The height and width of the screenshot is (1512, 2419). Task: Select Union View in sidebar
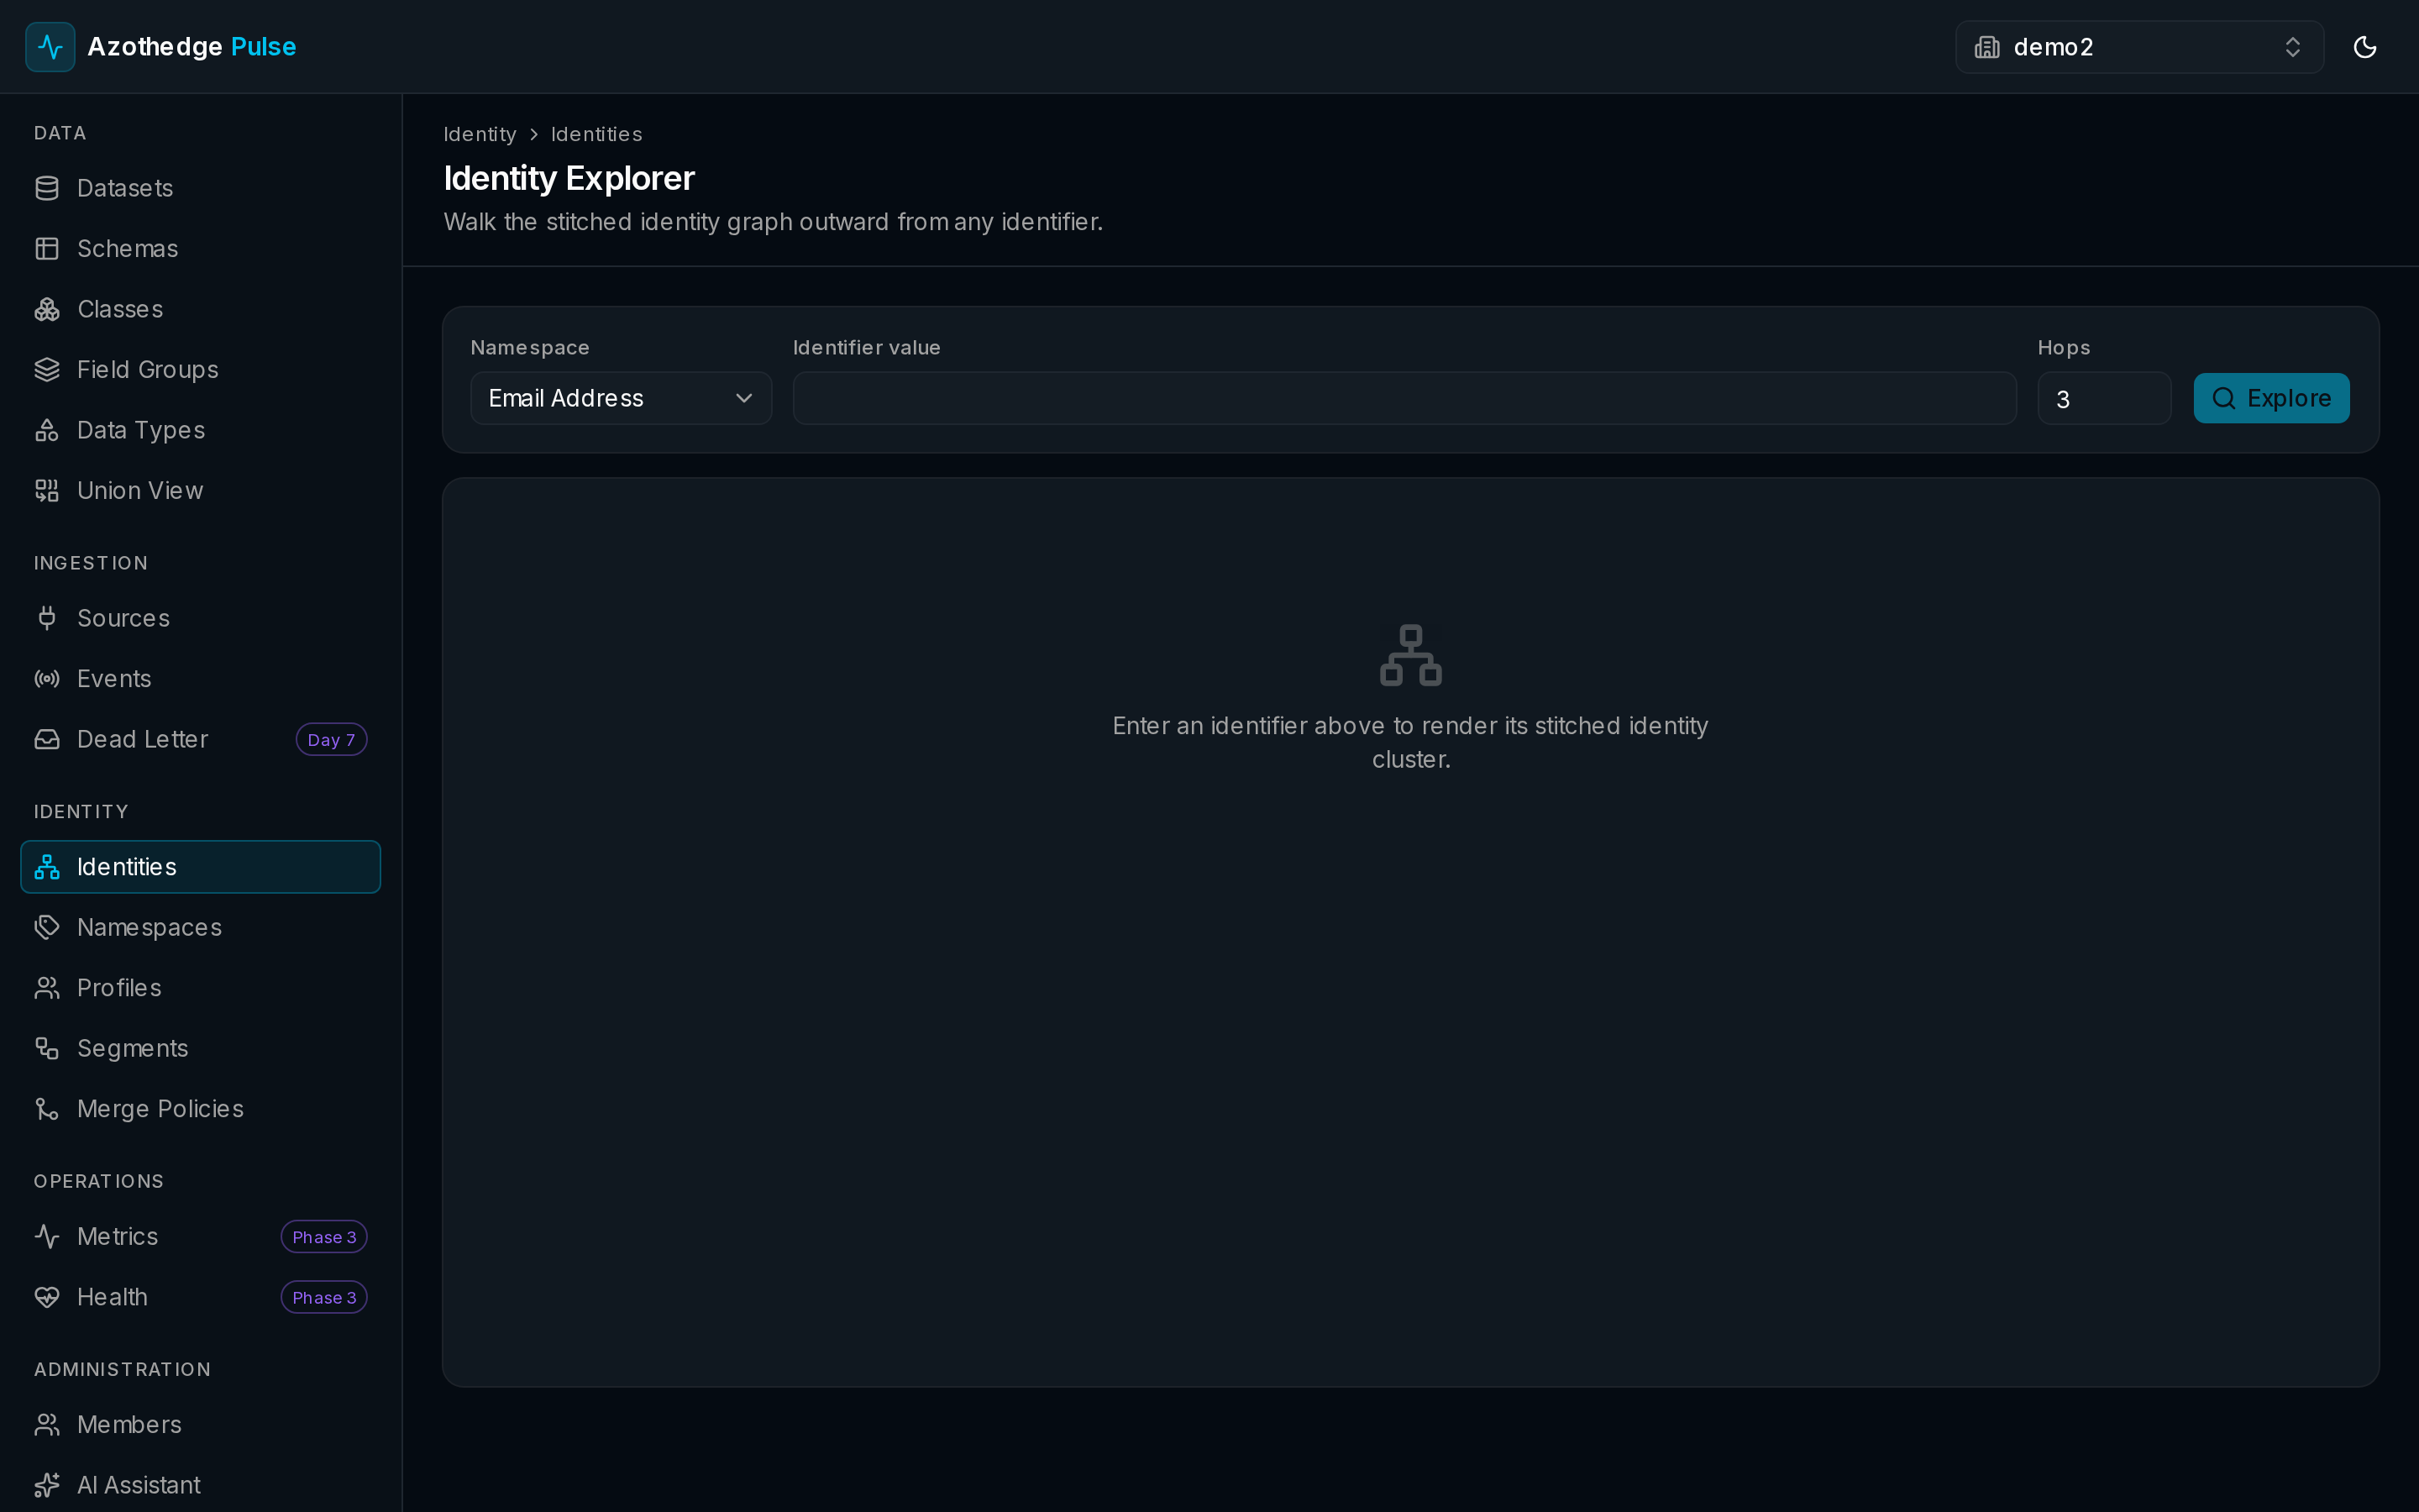tap(200, 491)
